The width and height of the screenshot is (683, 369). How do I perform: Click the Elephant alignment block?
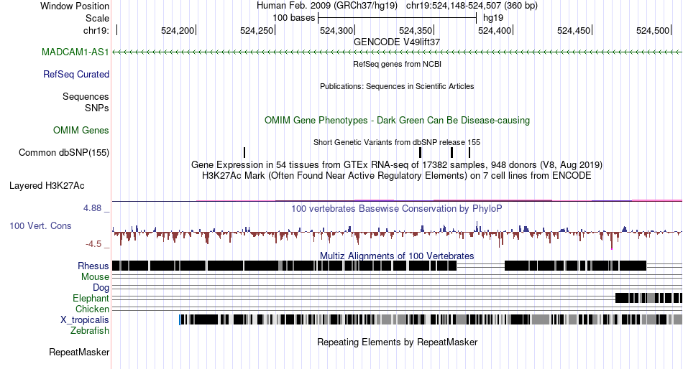point(648,298)
